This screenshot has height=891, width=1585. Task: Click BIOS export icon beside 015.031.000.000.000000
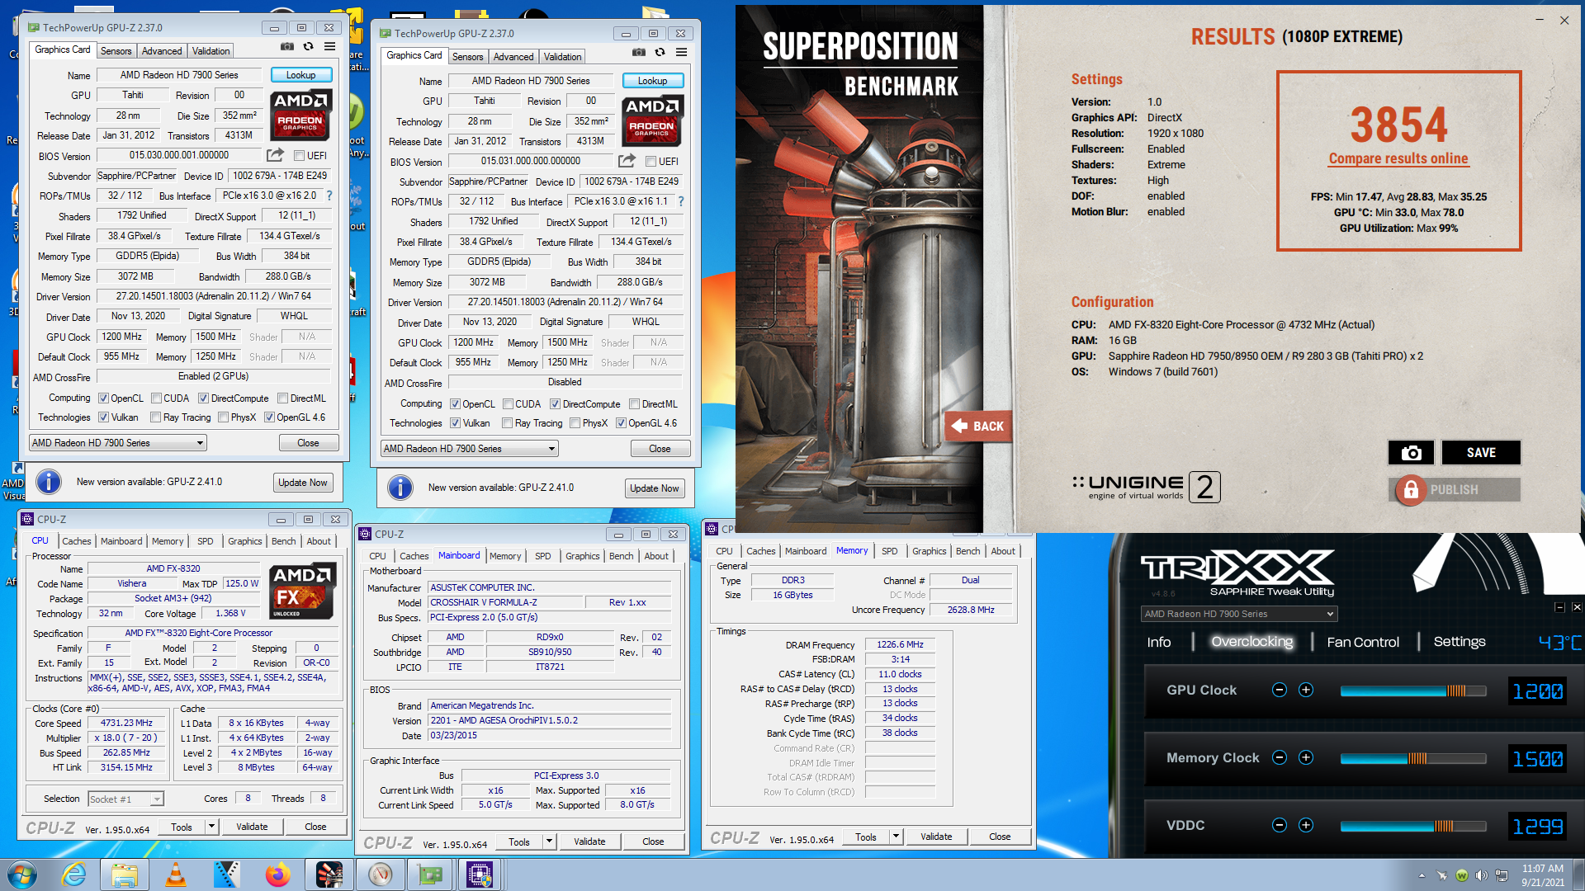pos(627,161)
